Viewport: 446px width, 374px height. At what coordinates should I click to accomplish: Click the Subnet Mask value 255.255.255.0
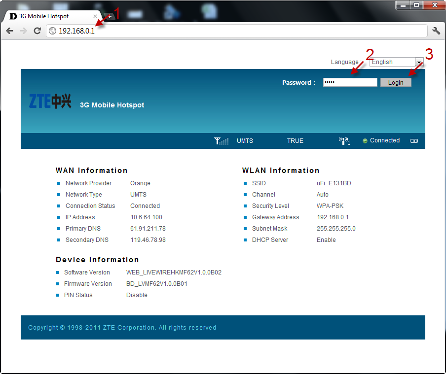(x=336, y=229)
